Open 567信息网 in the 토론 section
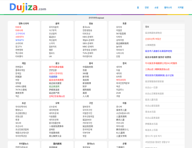Viewport: 192px width, 148px height. pyautogui.click(x=121, y=34)
